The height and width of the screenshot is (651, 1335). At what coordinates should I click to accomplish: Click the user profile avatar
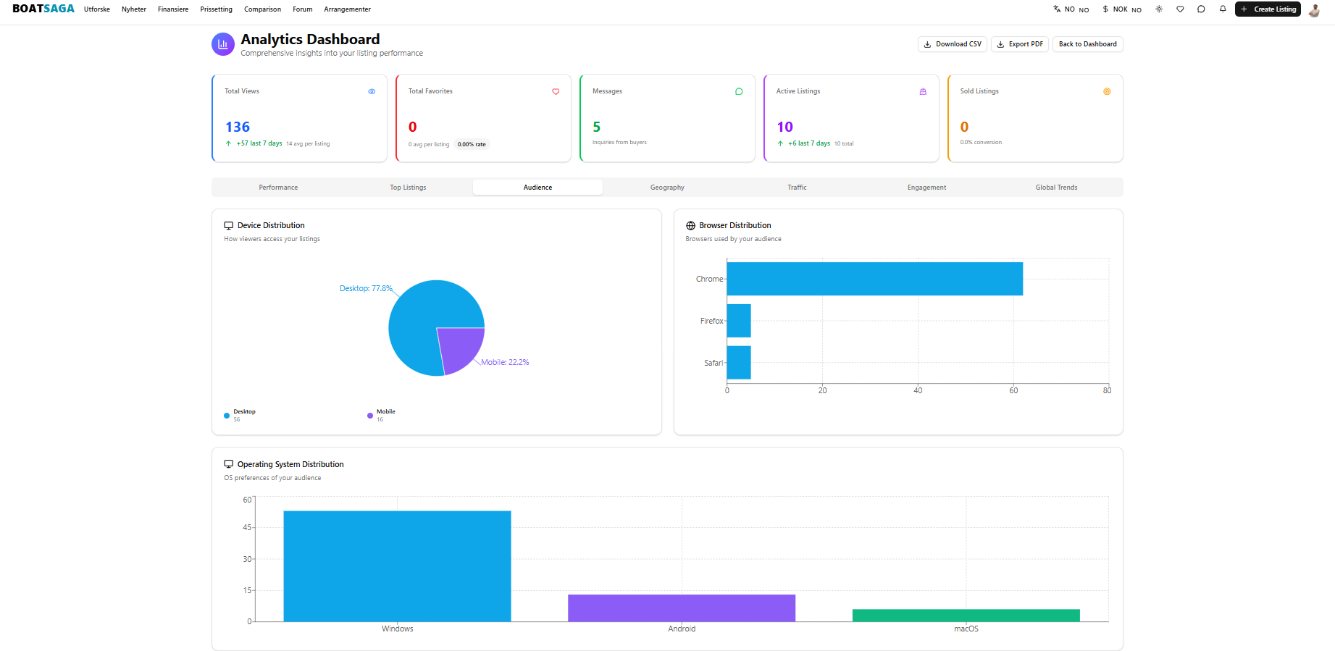tap(1314, 9)
